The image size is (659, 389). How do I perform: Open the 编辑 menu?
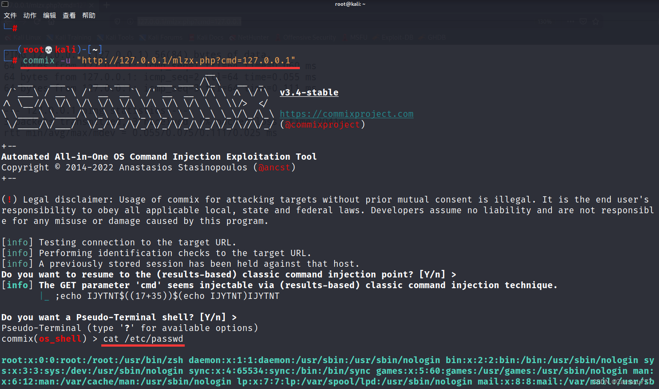click(50, 15)
